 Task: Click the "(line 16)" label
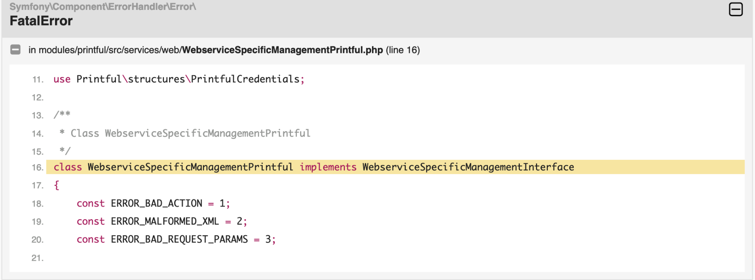tap(403, 50)
